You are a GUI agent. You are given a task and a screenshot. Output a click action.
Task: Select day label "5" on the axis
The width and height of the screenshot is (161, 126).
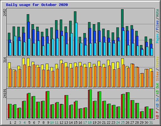click(29, 123)
